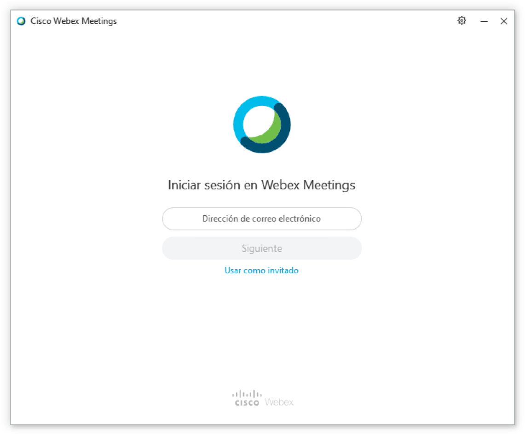Click the large Webex Meetings logo
The image size is (525, 437).
point(262,125)
